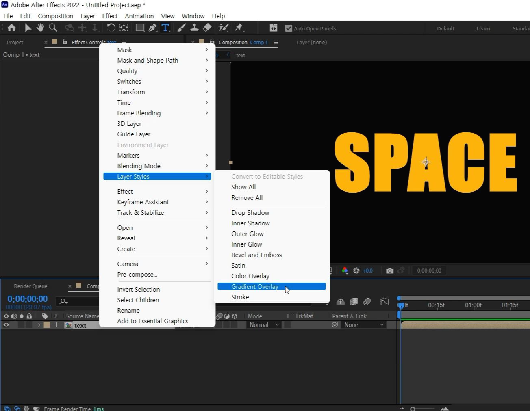
Task: Select the Pen tool
Action: point(152,28)
